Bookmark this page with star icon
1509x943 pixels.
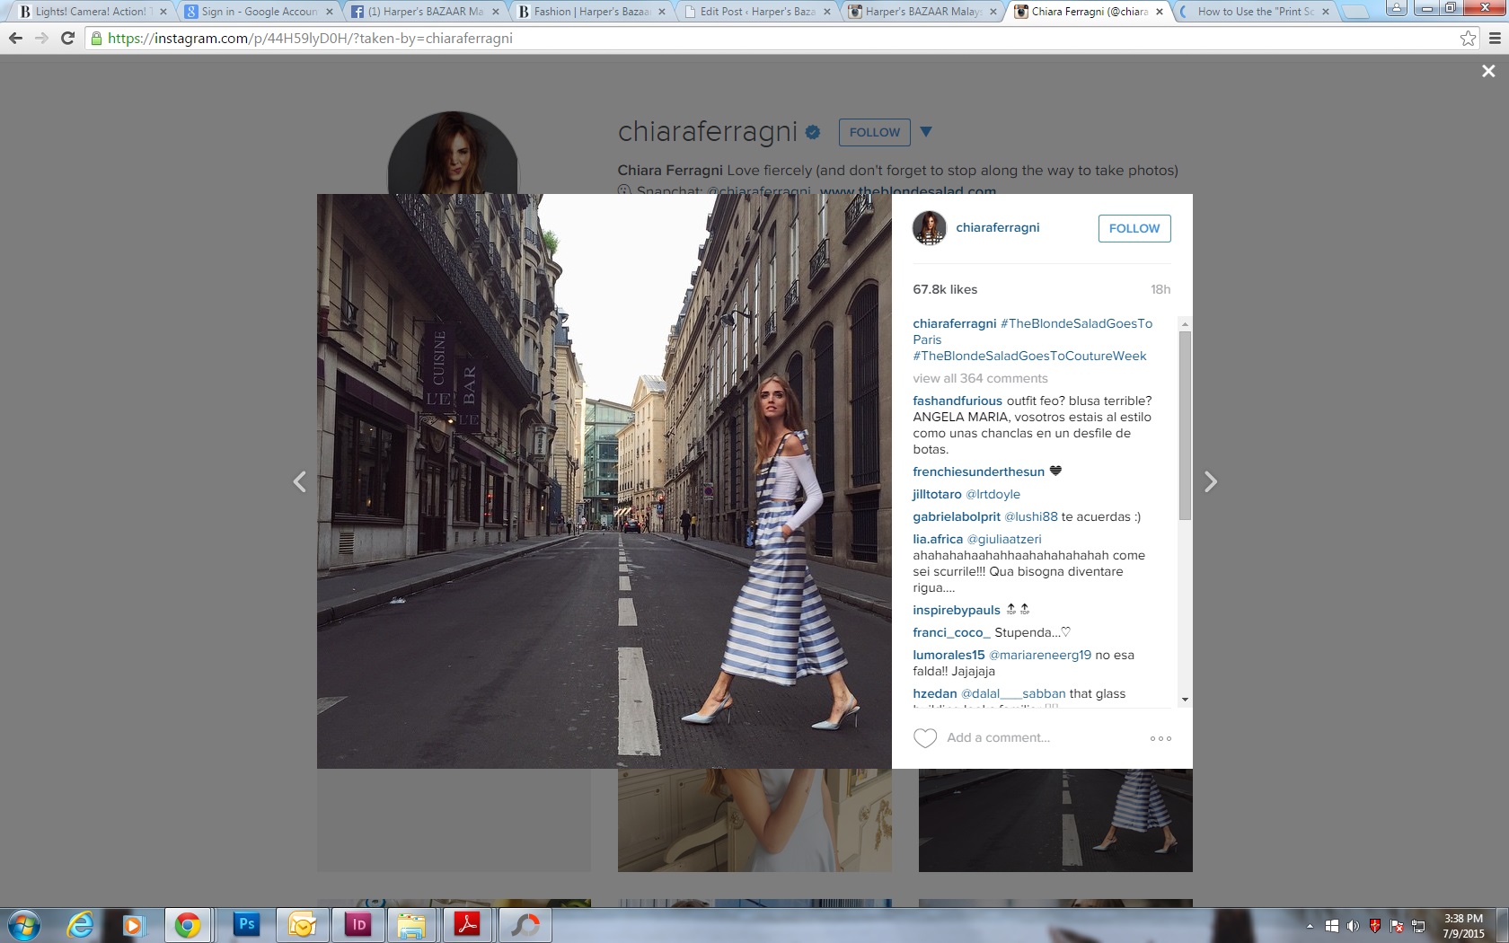[x=1468, y=39]
